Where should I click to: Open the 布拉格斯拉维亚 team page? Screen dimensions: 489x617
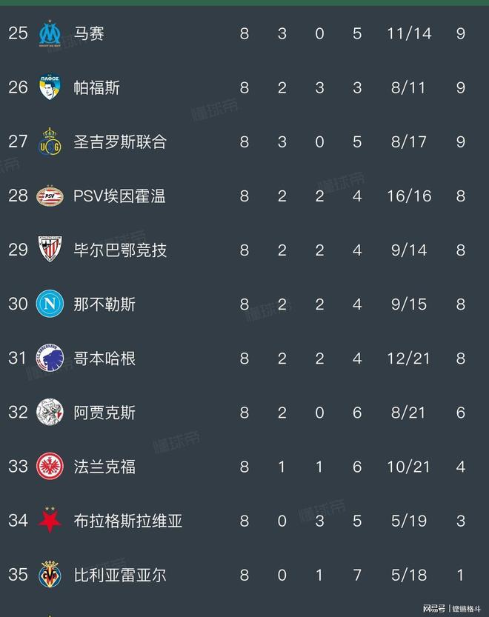click(127, 521)
